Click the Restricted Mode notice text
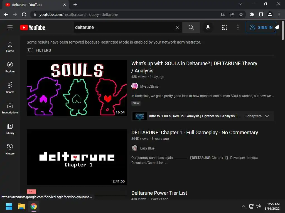 (x=114, y=42)
